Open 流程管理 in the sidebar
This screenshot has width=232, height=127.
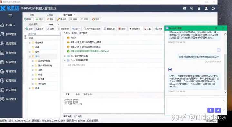tap(8, 43)
